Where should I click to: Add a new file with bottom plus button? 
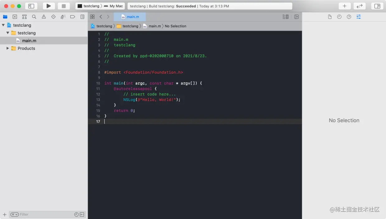tap(4, 215)
